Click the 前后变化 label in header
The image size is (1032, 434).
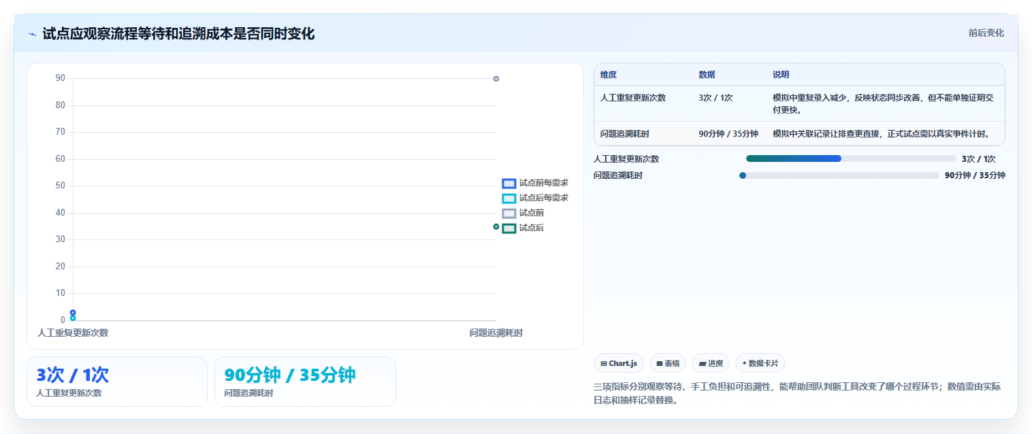pyautogui.click(x=986, y=33)
